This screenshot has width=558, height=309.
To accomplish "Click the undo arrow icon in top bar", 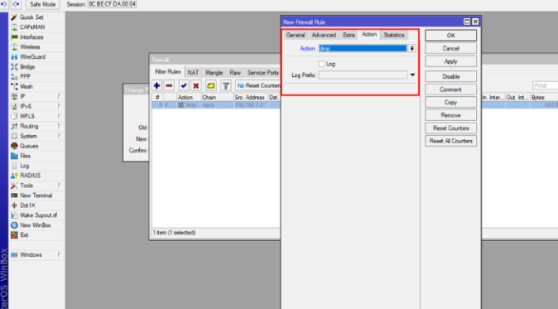I will coord(4,4).
